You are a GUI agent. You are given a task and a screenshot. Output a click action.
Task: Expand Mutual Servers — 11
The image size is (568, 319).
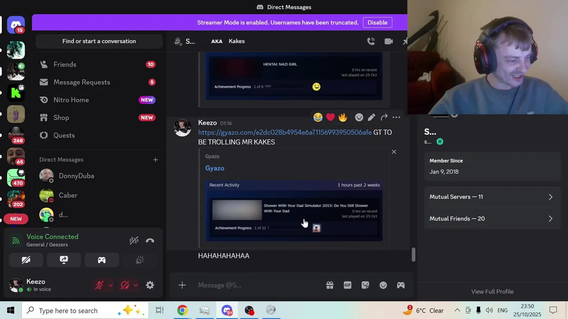coord(492,197)
